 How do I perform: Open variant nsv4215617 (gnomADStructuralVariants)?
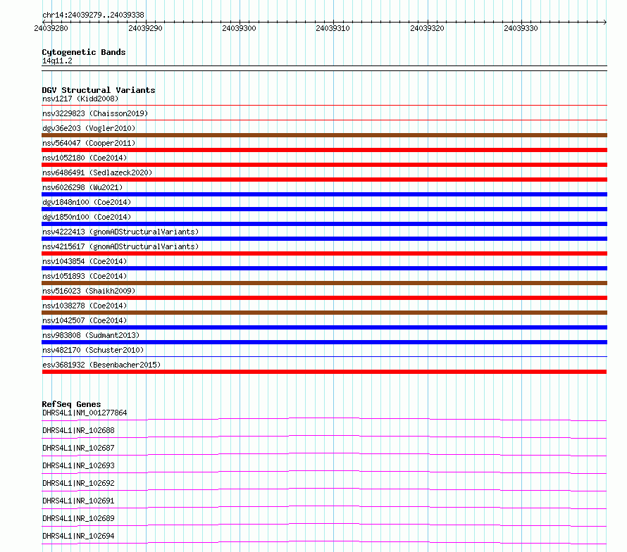pos(120,246)
